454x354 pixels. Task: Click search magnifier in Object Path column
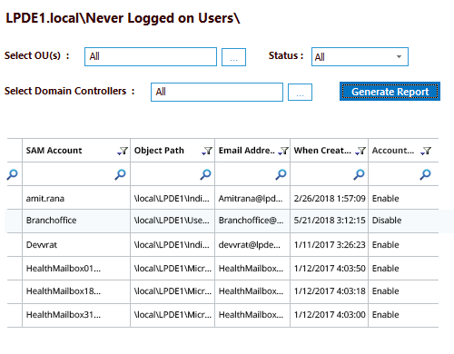(205, 174)
